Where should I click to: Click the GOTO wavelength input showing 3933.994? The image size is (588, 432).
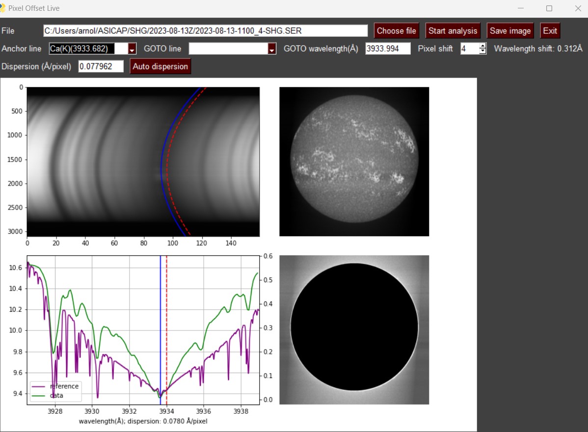click(388, 49)
